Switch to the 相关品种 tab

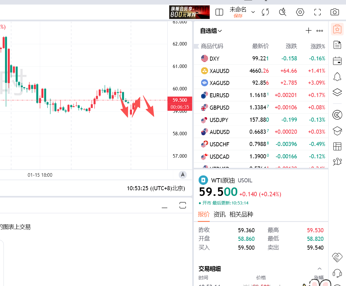pos(240,214)
